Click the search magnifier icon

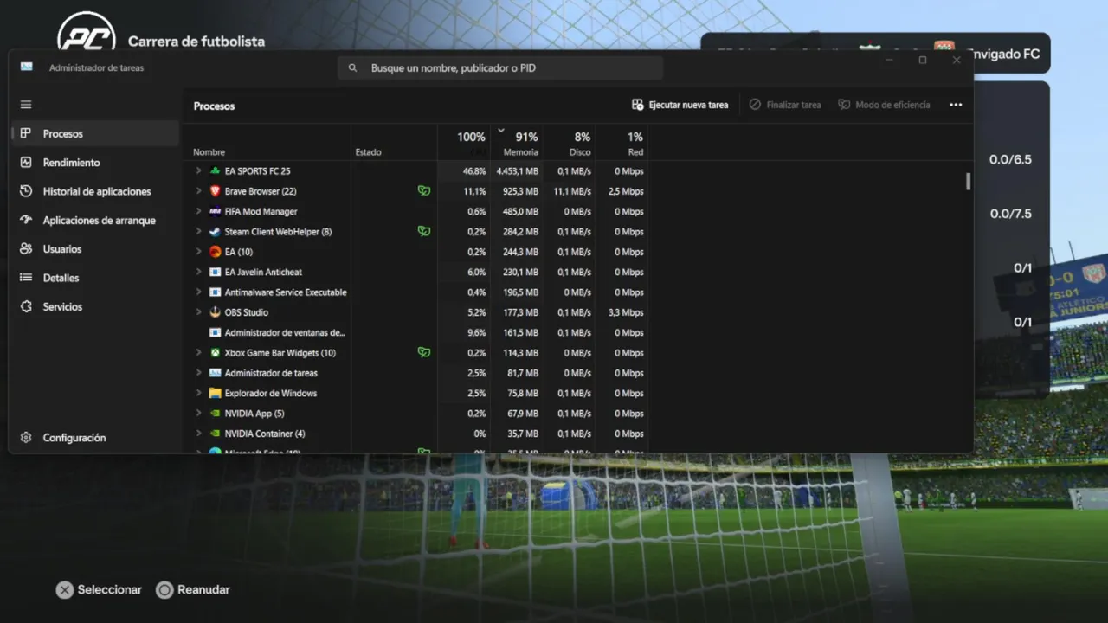(x=352, y=67)
